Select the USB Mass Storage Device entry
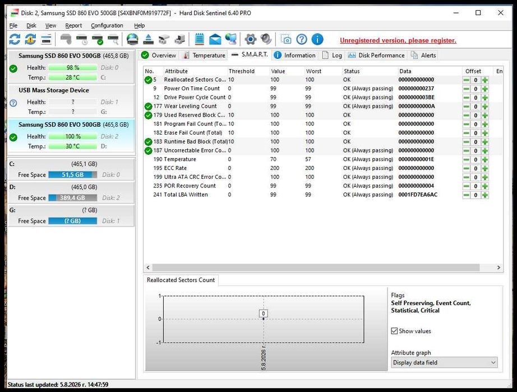This screenshot has height=392, width=517. pyautogui.click(x=71, y=101)
